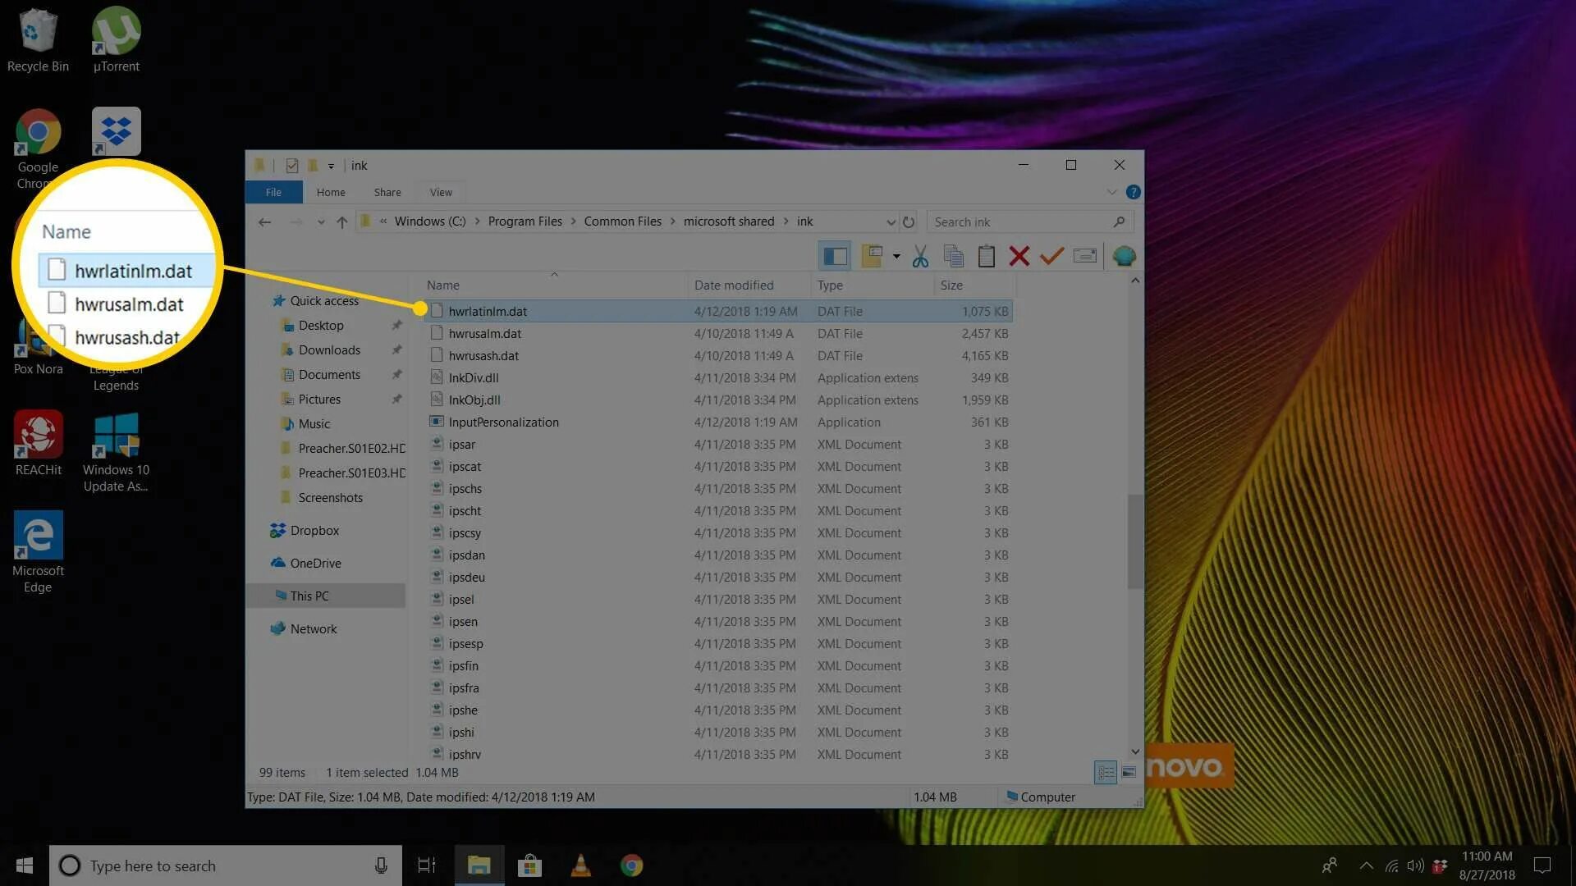Click the Copy toolbar icon
The image size is (1576, 886).
coord(953,257)
